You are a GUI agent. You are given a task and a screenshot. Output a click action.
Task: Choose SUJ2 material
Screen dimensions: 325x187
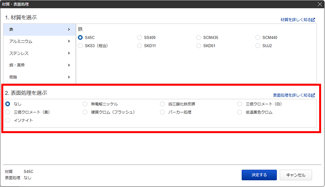tap(258, 45)
